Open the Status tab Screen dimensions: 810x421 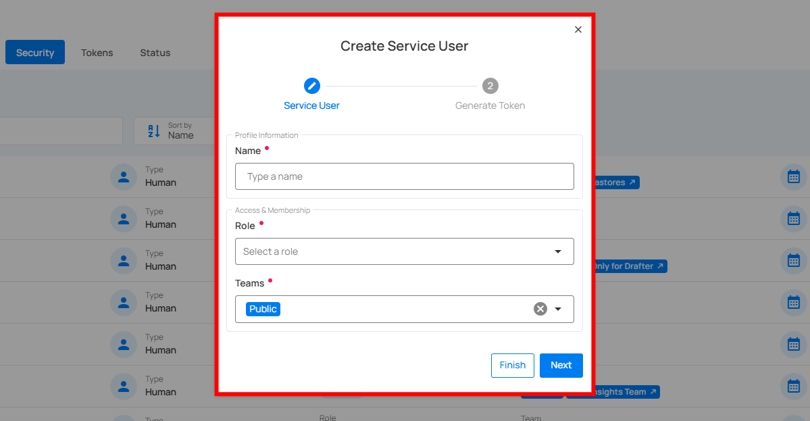(155, 53)
